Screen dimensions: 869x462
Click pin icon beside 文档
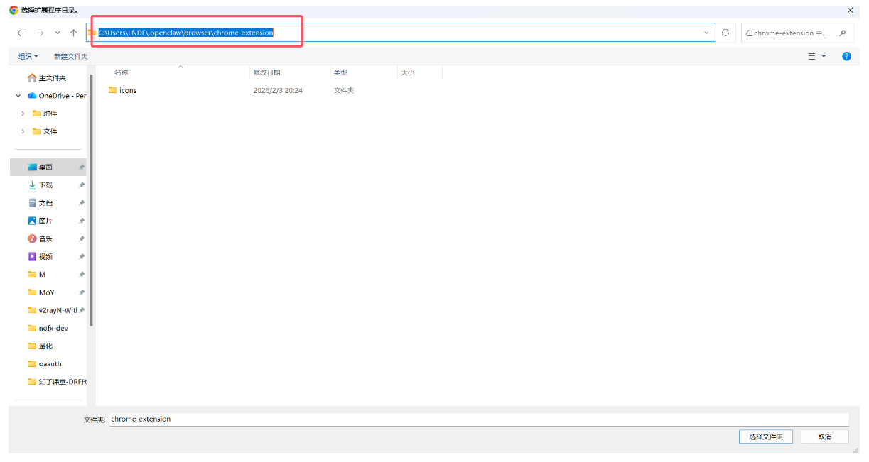click(82, 203)
